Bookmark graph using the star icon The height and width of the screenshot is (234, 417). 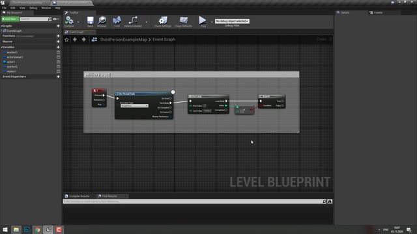click(66, 40)
